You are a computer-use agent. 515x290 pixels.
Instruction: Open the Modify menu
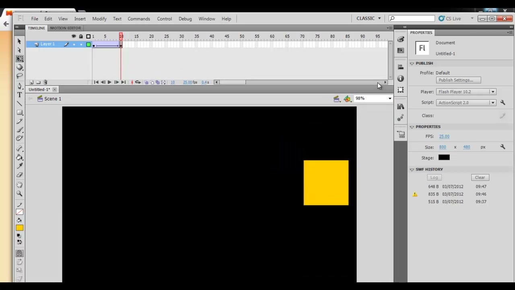tap(99, 19)
